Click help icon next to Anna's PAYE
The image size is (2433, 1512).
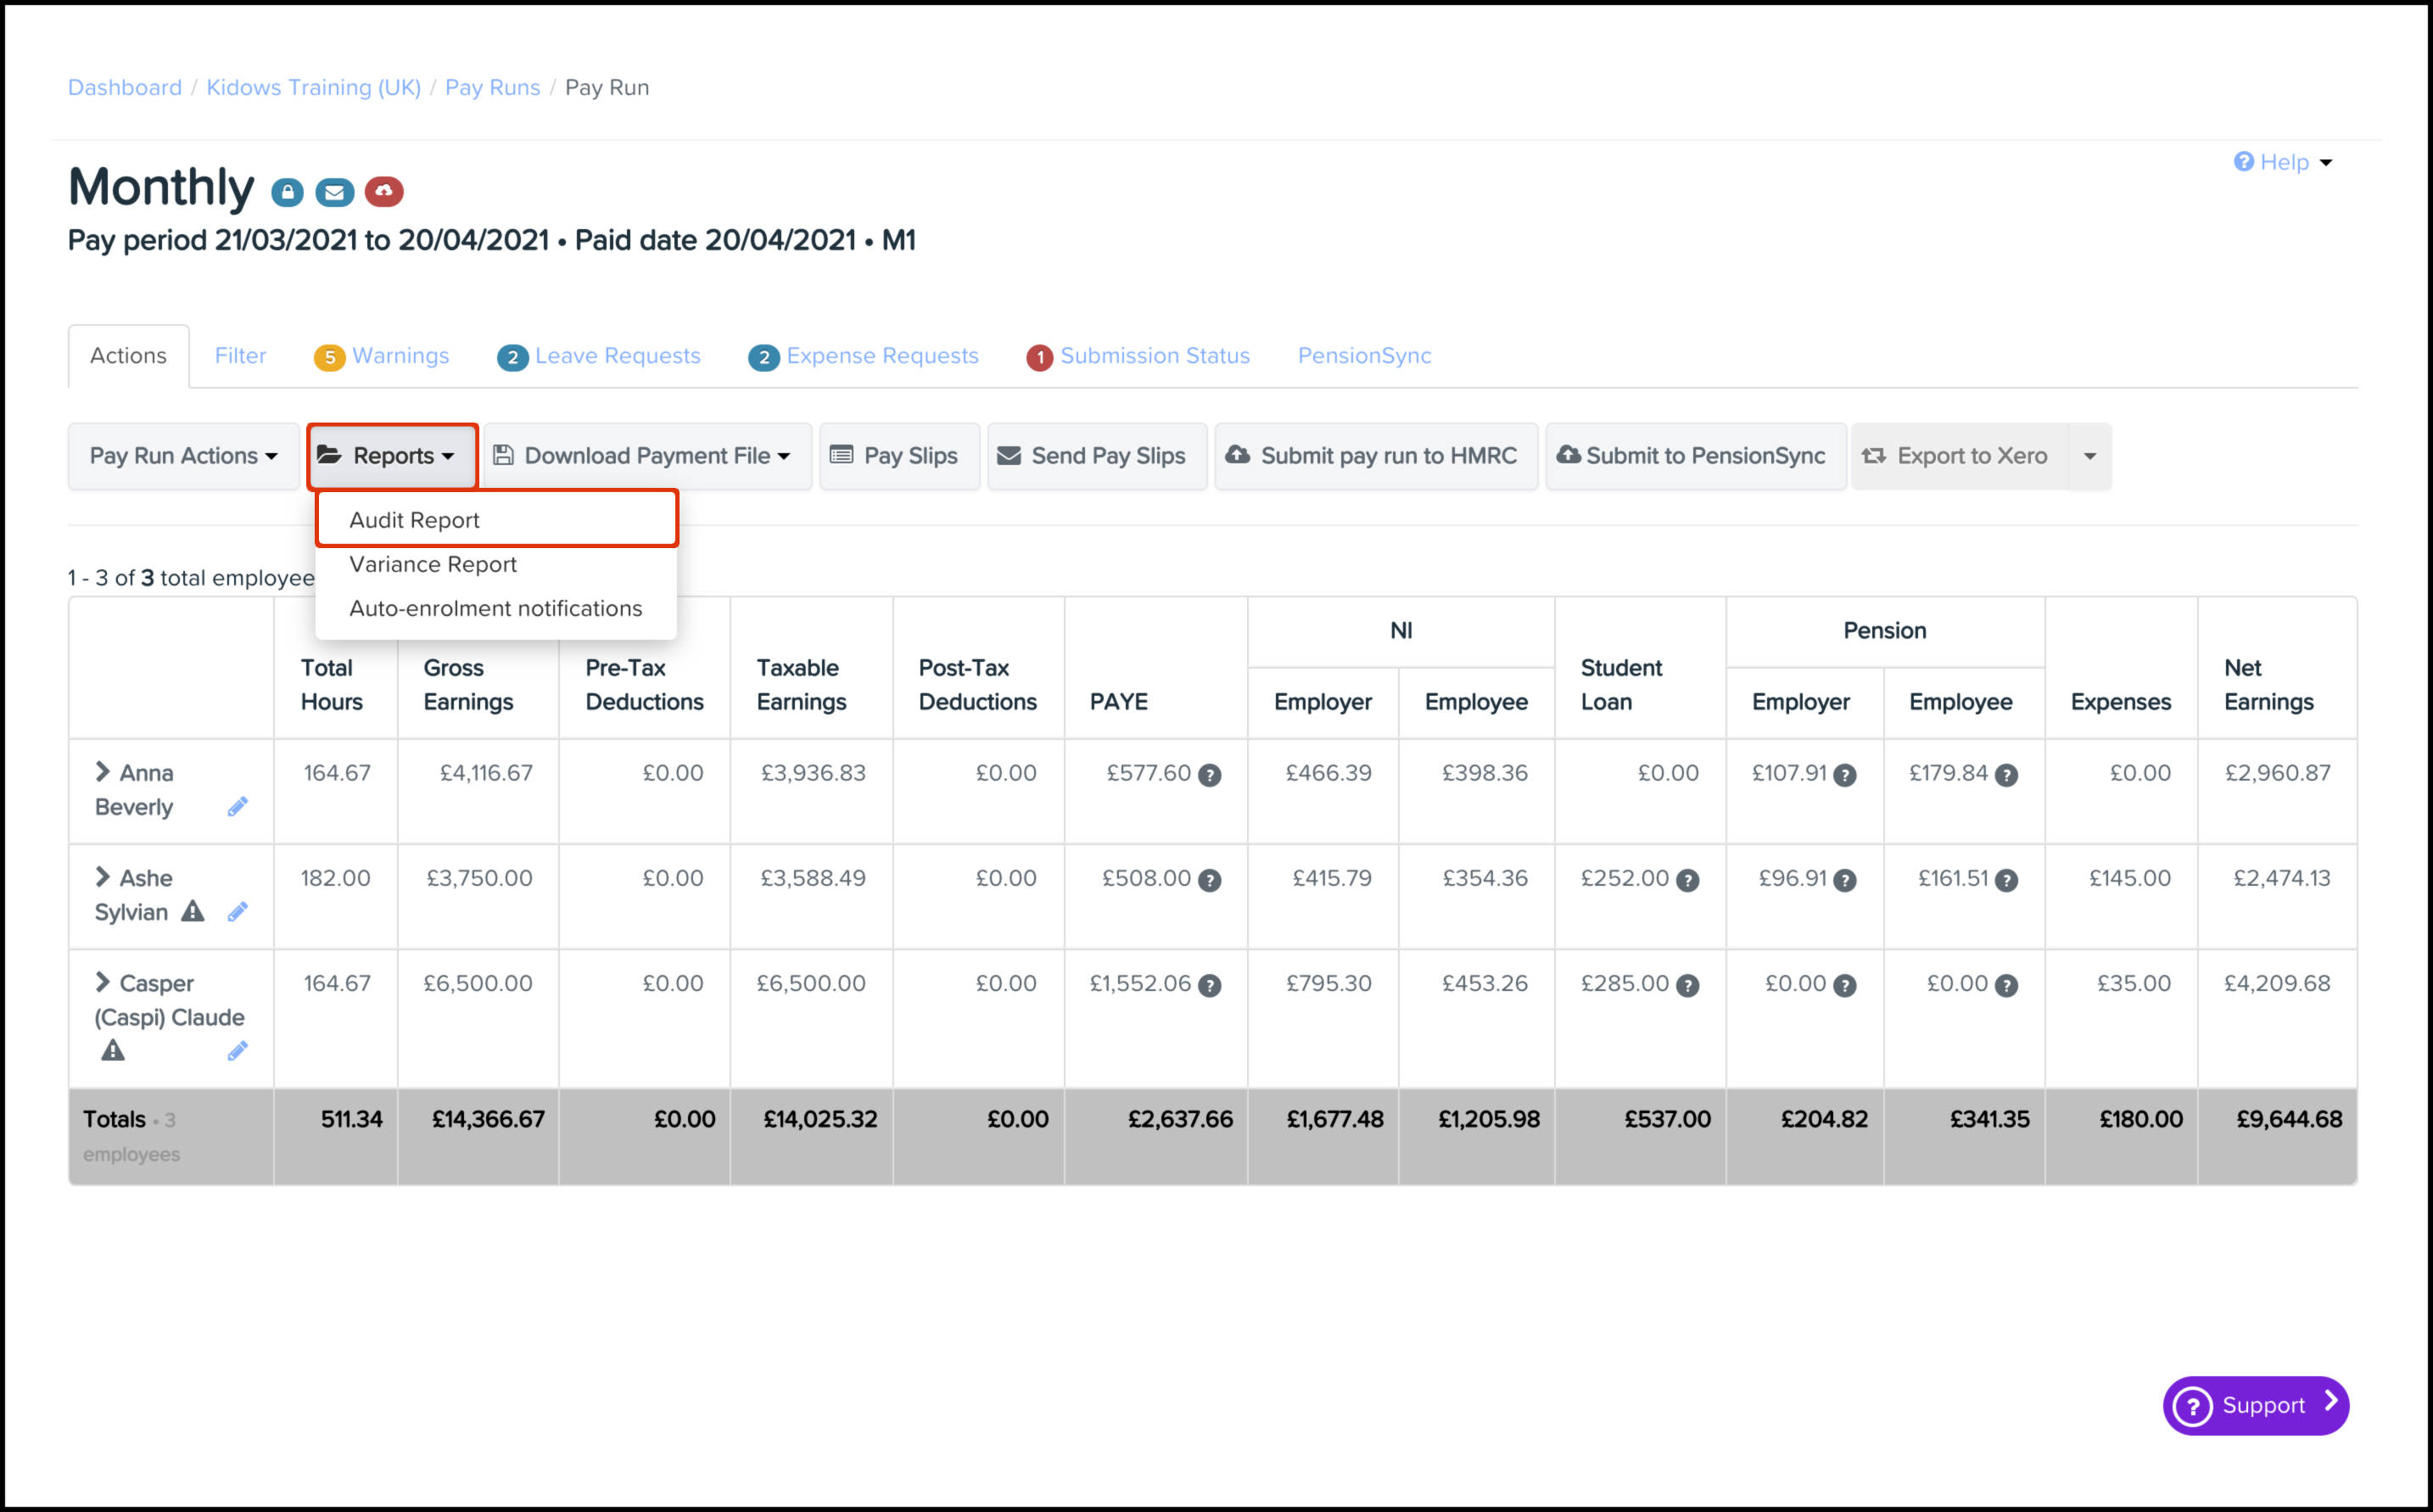[x=1210, y=775]
